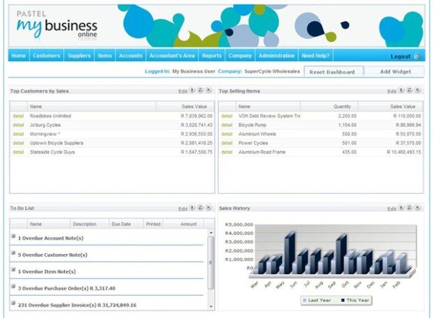The height and width of the screenshot is (318, 433).
Task: Refresh the Top Customers by Sales widget
Action: pos(200,90)
